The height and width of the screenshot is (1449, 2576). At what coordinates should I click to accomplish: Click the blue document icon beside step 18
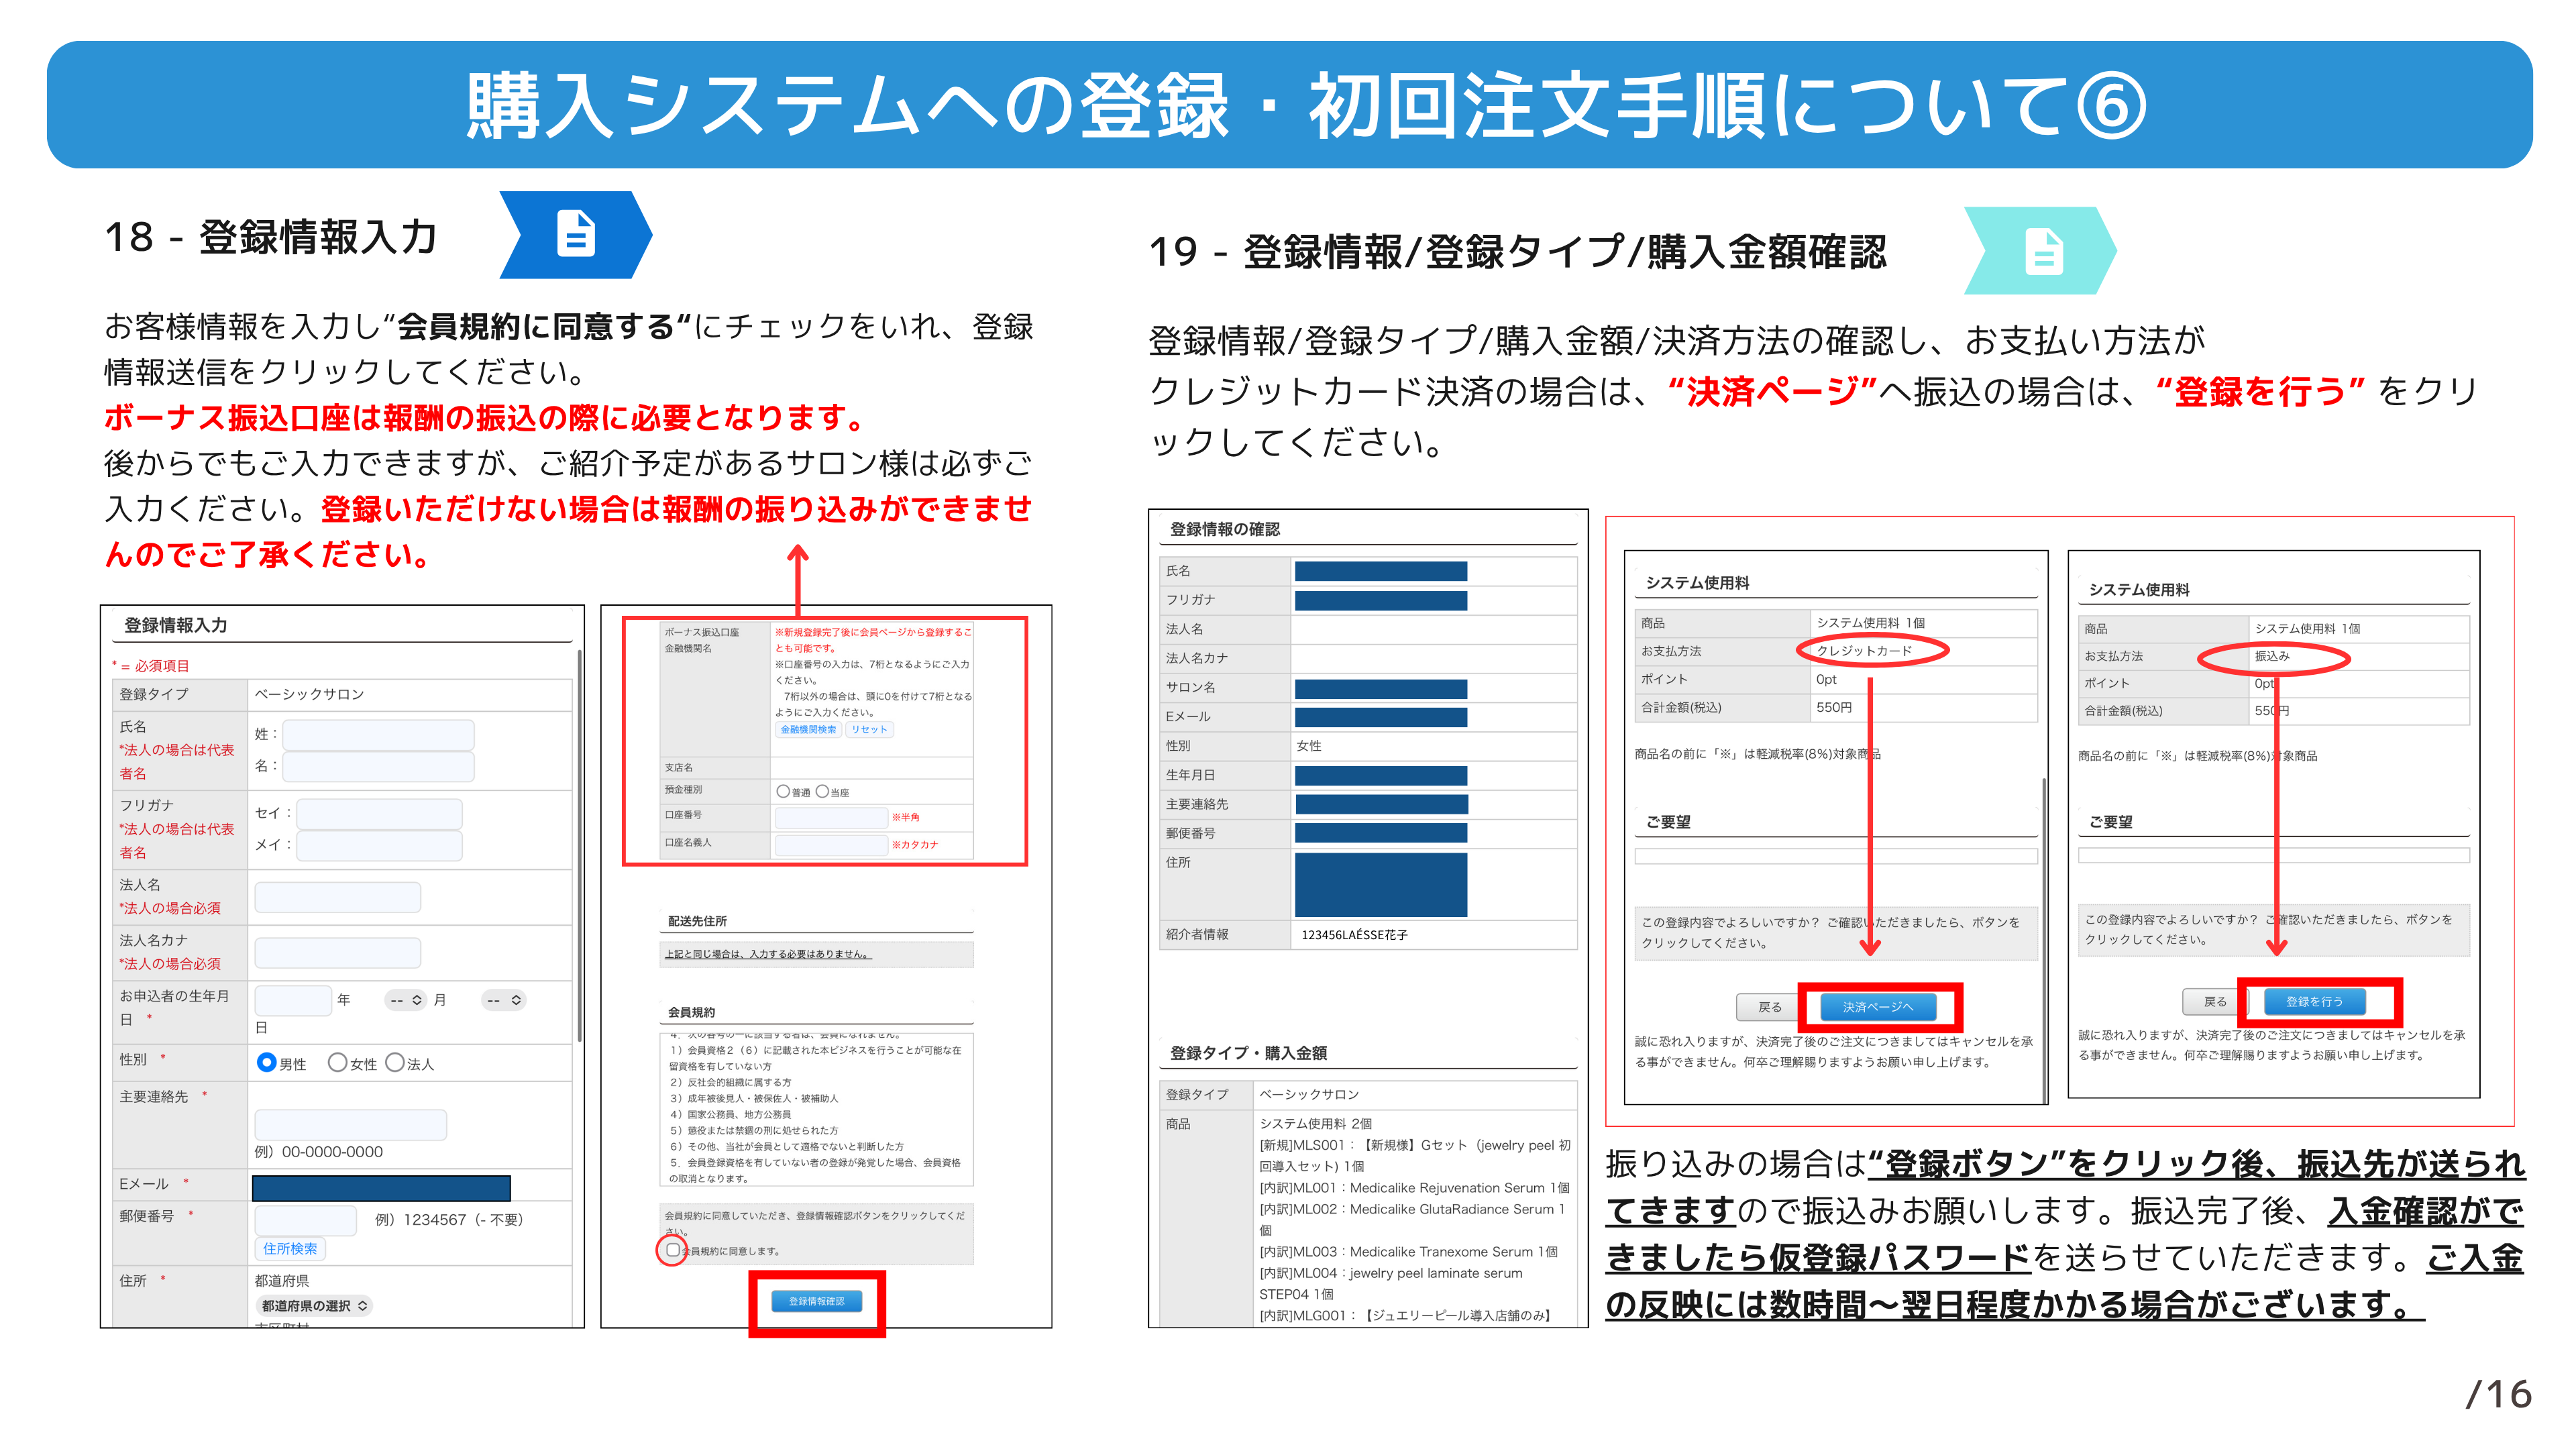point(576,235)
